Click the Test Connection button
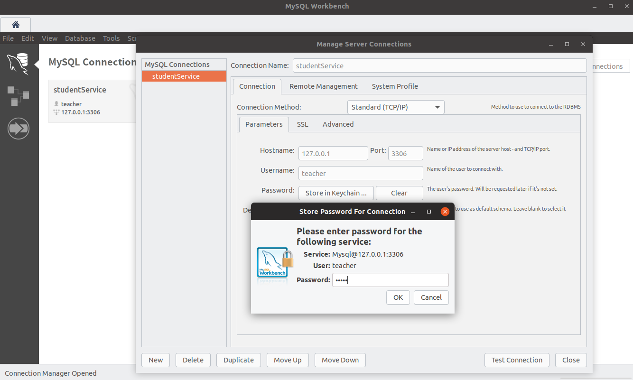This screenshot has width=633, height=380. click(x=516, y=360)
